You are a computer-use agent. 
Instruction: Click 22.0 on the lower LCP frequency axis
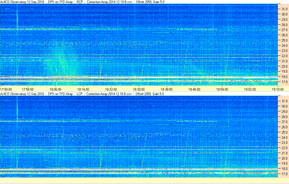pyautogui.click(x=283, y=148)
